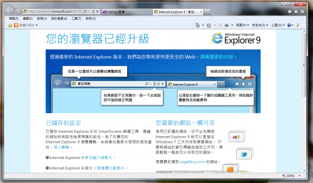Click the 100% zoom level text

tap(290, 176)
